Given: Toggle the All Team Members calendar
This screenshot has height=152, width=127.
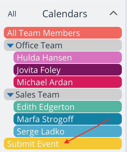Looking at the screenshot, I should 63,33.
